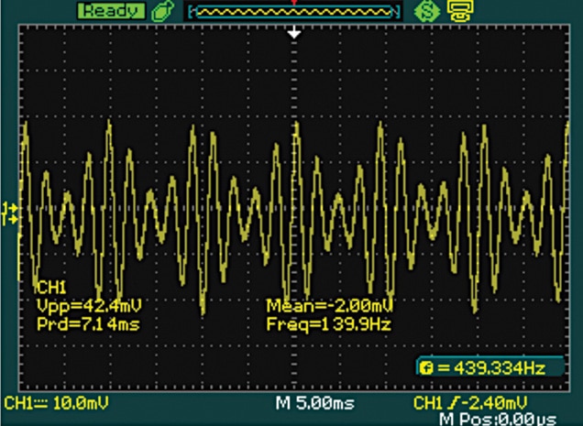Image resolution: width=583 pixels, height=426 pixels.
Task: Click the red trigger marker above memory bar
Action: click(294, 3)
